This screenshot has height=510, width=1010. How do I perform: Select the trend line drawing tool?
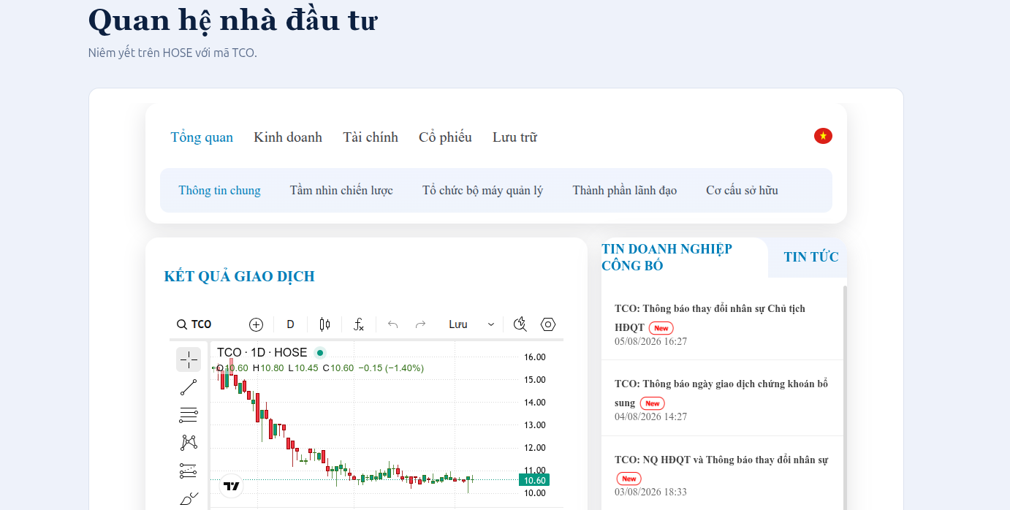189,387
